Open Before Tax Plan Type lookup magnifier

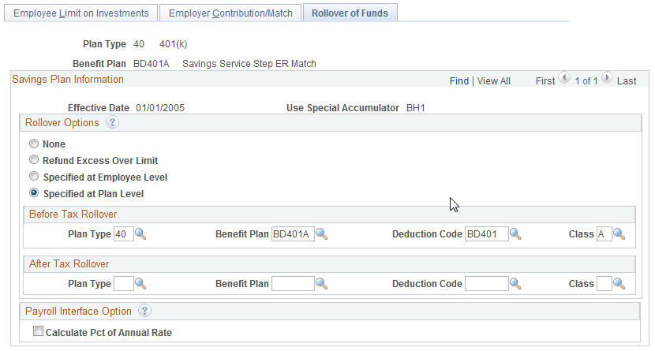click(140, 234)
